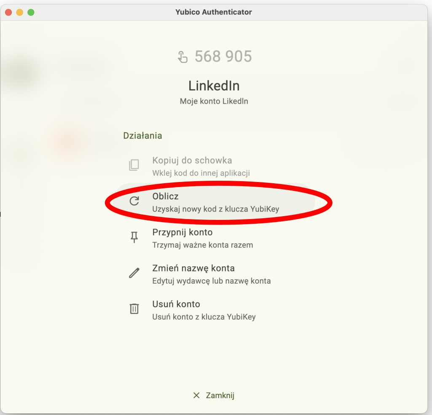Viewport: 432px width, 415px height.
Task: Click the Działania section header
Action: tap(142, 136)
